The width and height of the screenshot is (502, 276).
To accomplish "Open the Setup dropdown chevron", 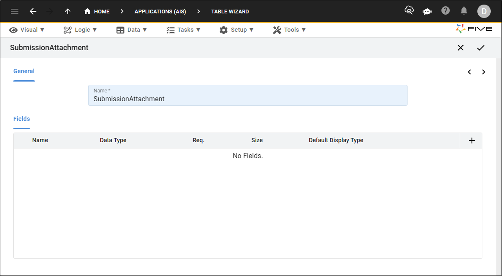I will point(252,30).
